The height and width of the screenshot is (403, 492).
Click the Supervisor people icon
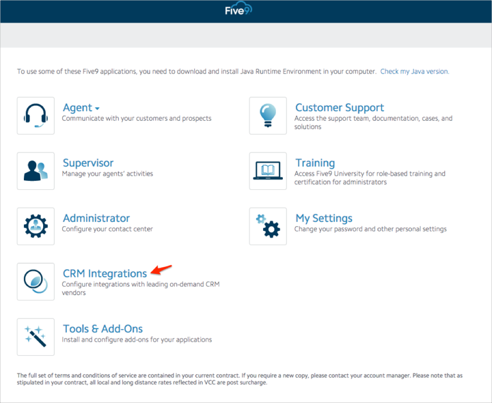click(x=36, y=171)
